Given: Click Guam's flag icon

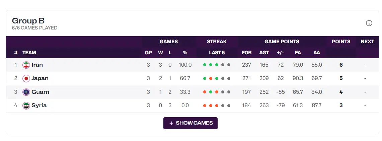Looking at the screenshot, I should [x=26, y=92].
